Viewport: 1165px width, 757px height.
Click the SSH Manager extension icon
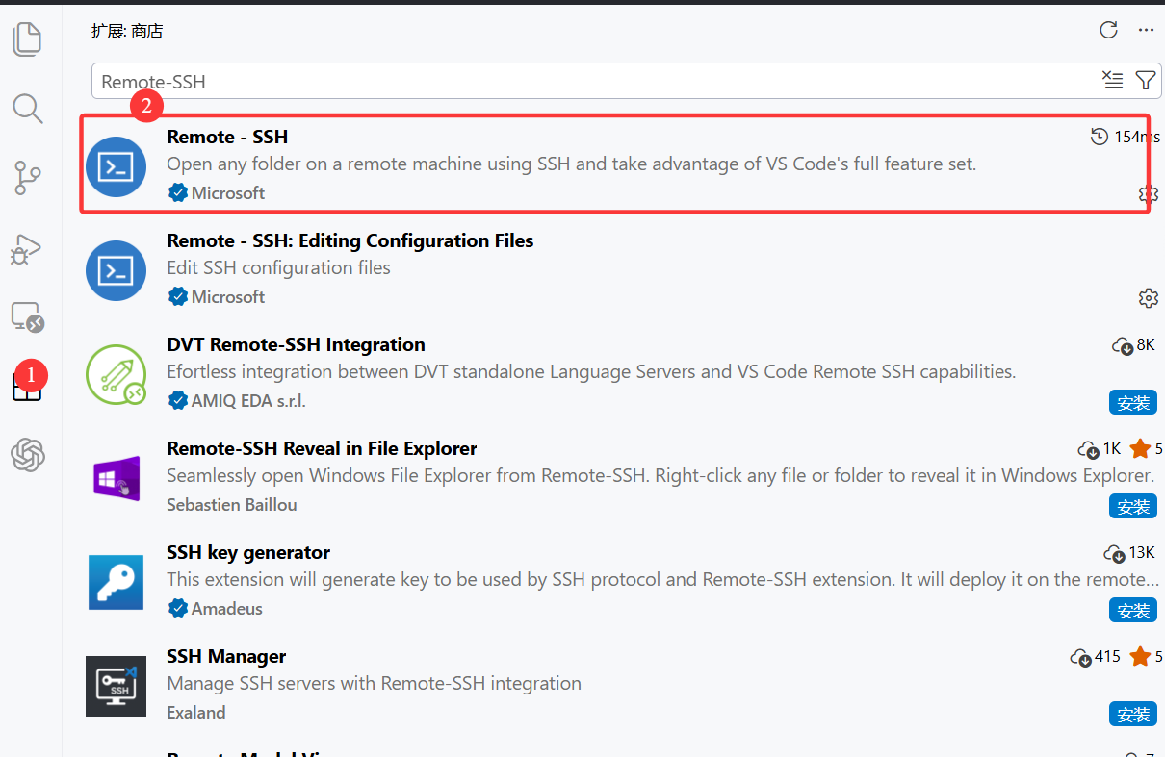point(116,686)
